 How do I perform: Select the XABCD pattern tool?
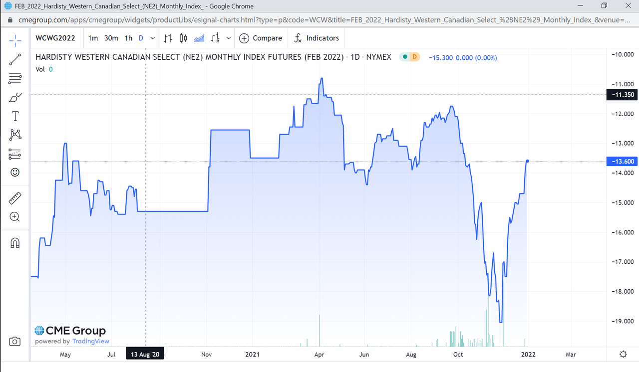coord(15,135)
